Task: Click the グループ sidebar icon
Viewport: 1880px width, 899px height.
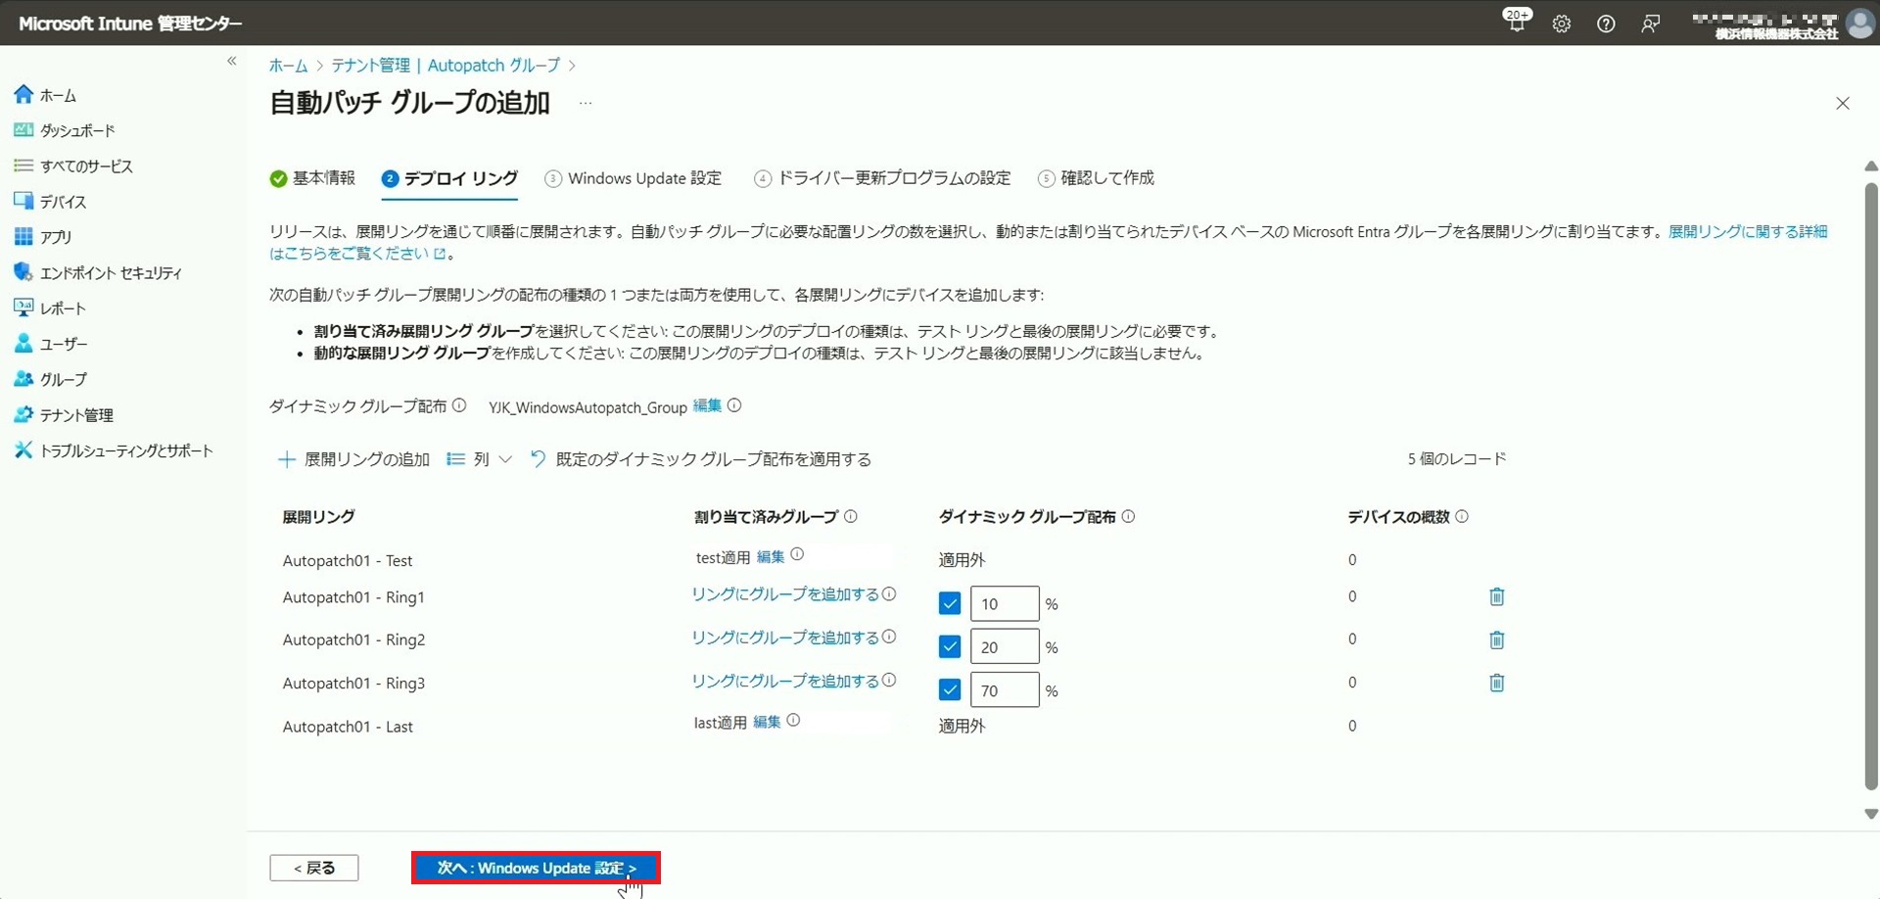Action: (23, 379)
